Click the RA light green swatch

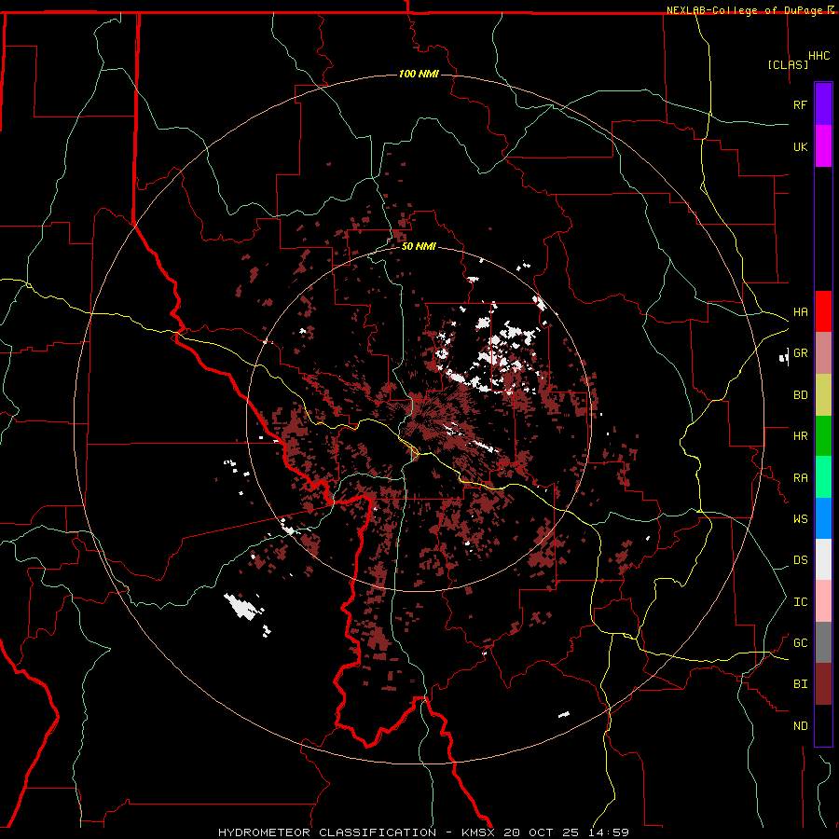pos(823,477)
